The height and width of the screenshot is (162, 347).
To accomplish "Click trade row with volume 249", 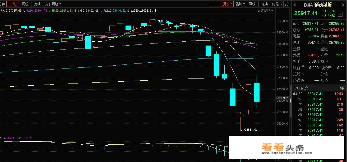I will point(318,120).
